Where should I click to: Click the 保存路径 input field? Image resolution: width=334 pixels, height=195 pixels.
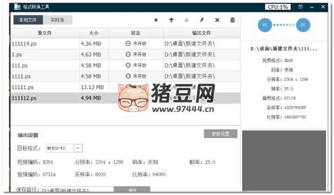tap(77, 190)
